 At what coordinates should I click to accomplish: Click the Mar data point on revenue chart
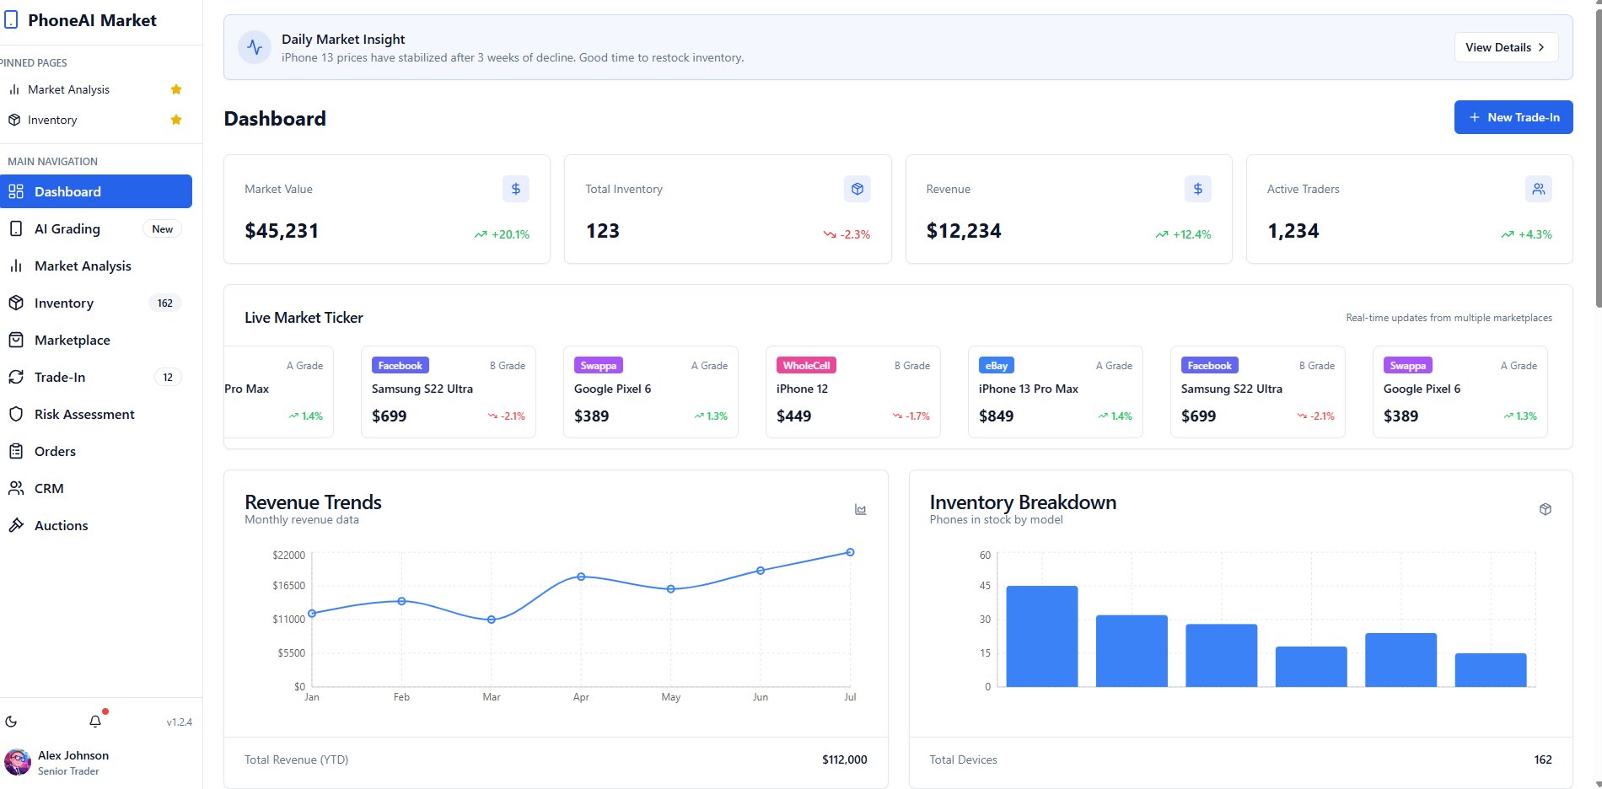(492, 620)
